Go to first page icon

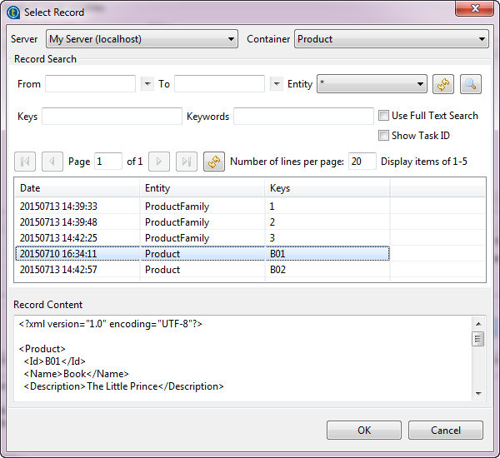25,162
